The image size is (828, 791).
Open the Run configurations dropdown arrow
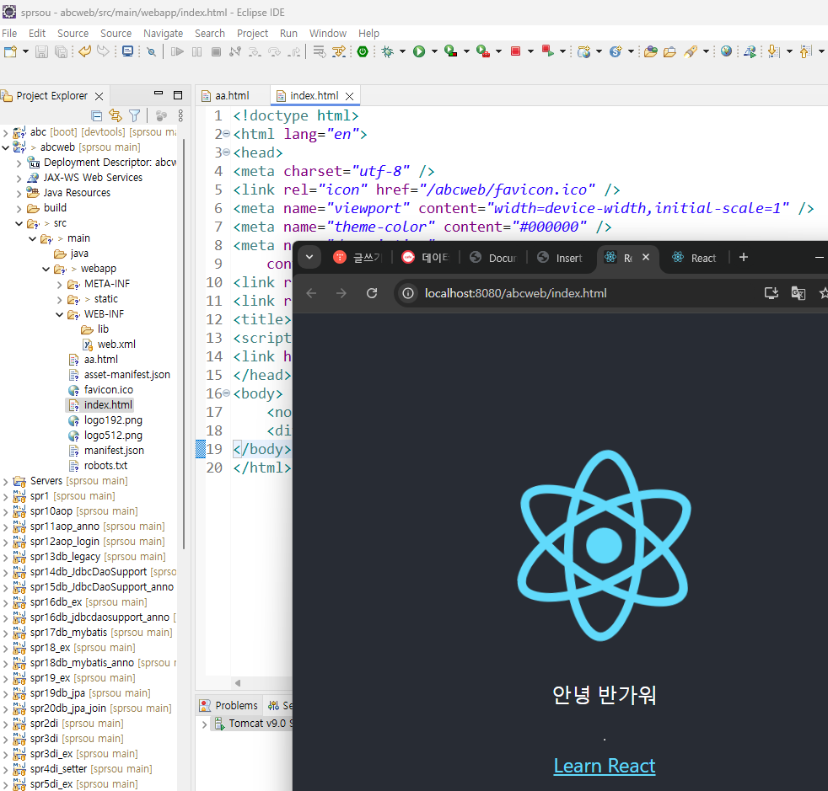pos(434,51)
